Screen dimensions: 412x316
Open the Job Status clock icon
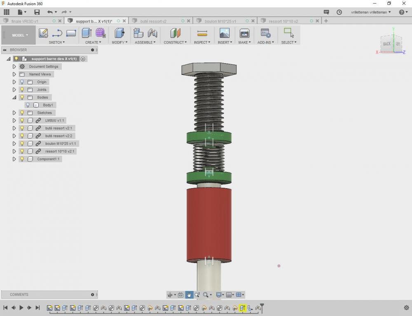coord(339,12)
